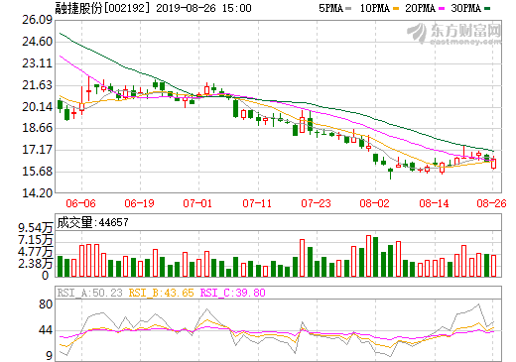Click the gray 5PMA legend color swatch
The image size is (516, 362).
pos(348,8)
